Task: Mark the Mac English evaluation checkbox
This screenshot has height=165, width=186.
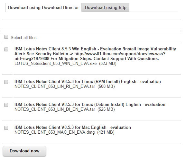Action: click(x=6, y=128)
